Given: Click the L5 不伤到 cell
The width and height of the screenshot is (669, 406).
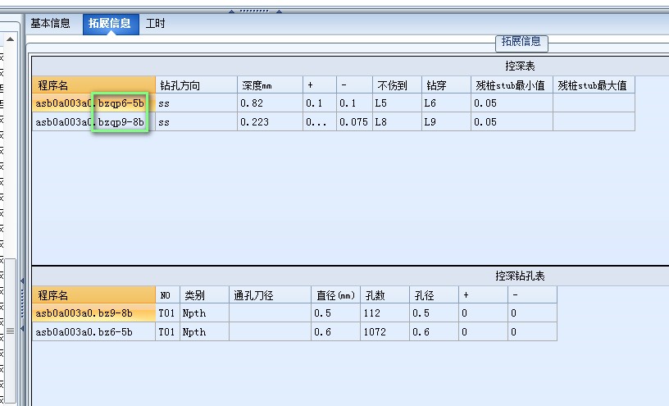Looking at the screenshot, I should [x=397, y=103].
